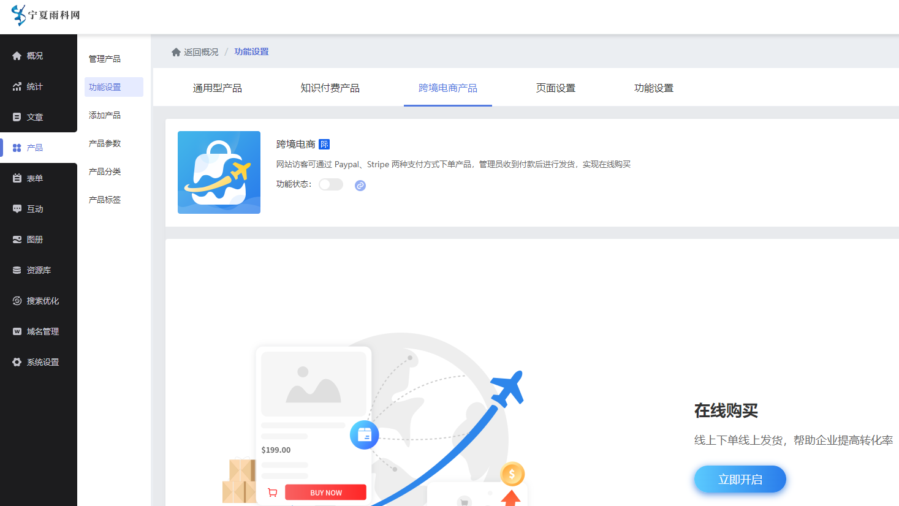Click the chart icon beside 统计

coord(17,86)
